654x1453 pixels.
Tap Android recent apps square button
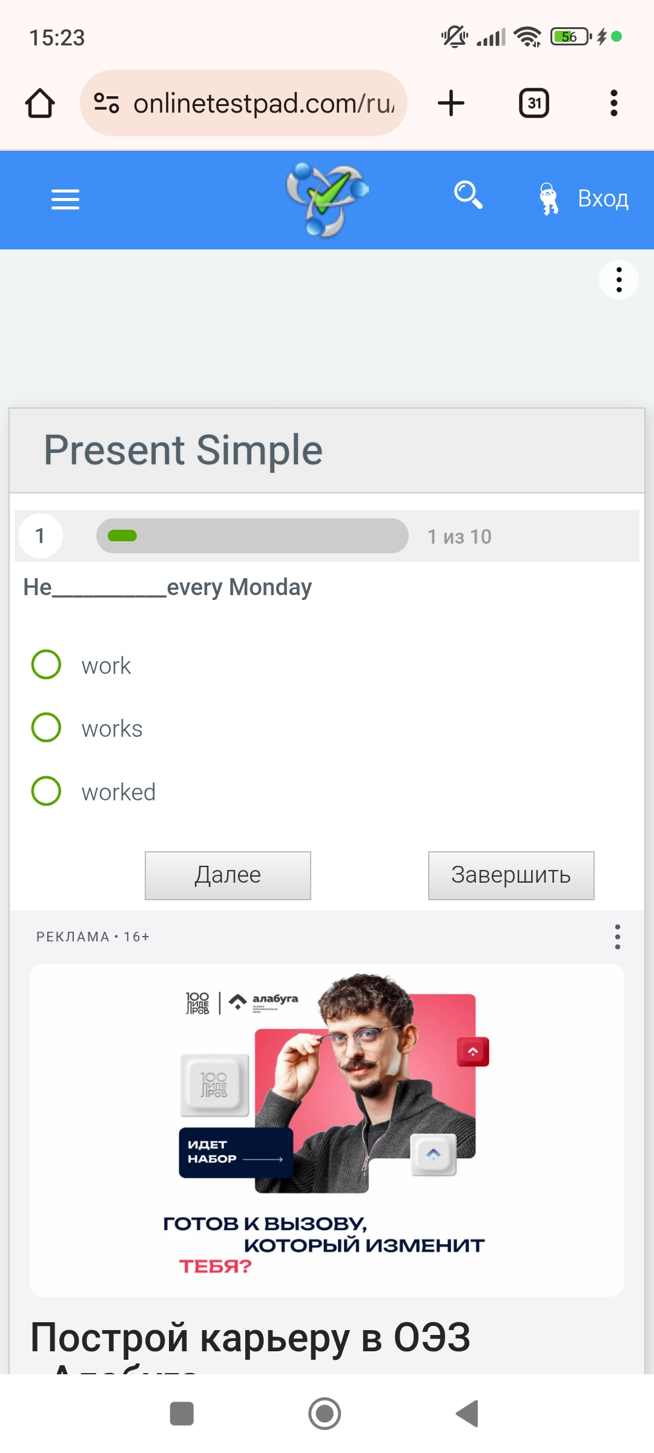182,1414
